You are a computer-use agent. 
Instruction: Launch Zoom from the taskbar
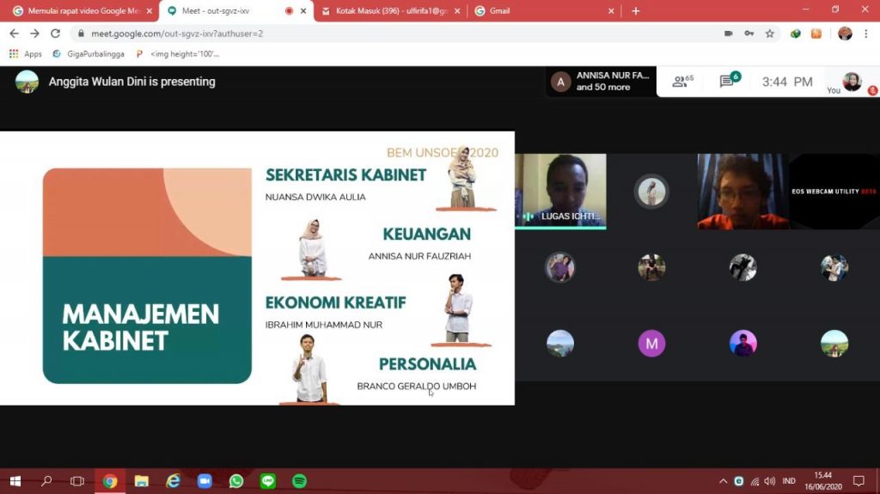pos(205,481)
